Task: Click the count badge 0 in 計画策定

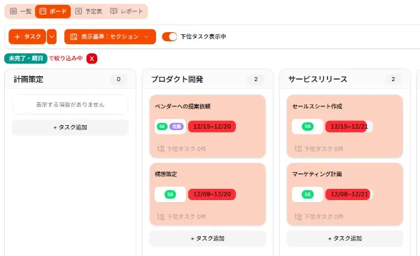Action: pos(119,79)
